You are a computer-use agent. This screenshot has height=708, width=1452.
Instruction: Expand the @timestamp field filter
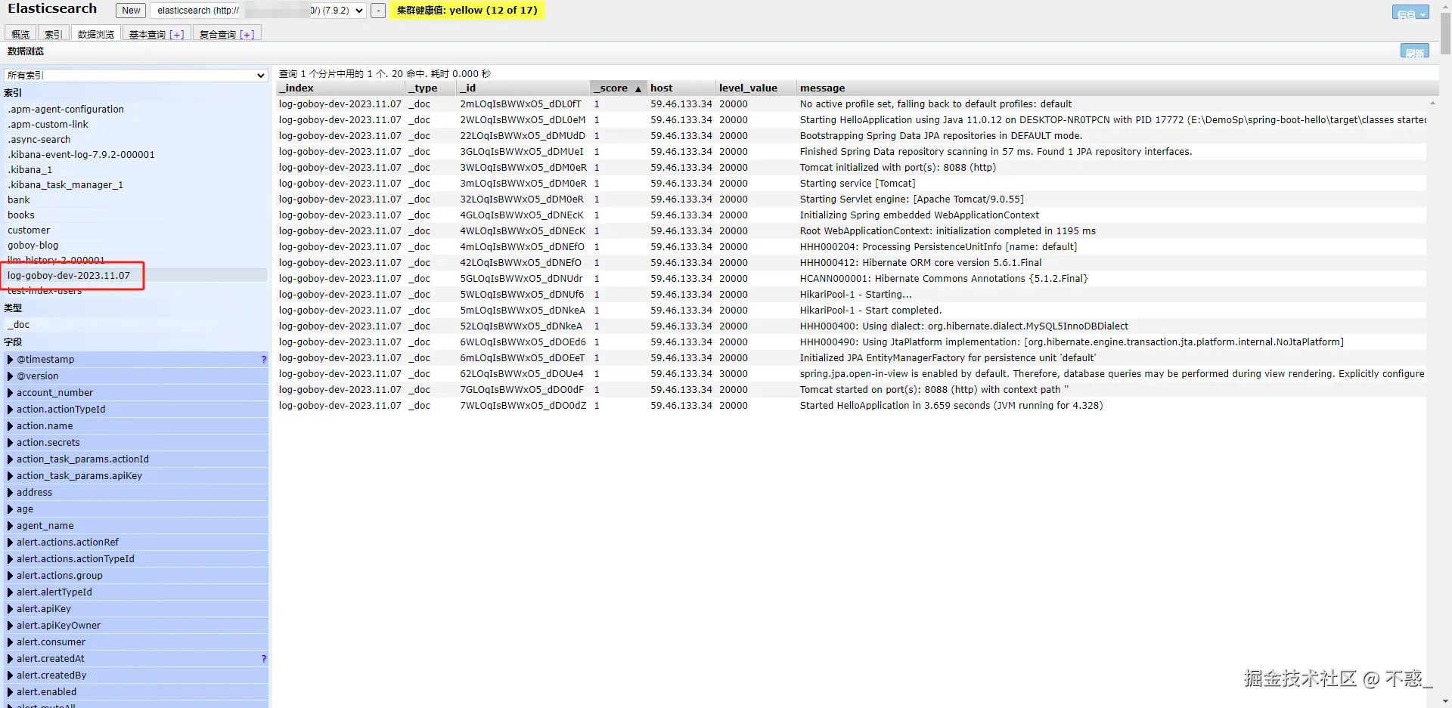(x=136, y=360)
